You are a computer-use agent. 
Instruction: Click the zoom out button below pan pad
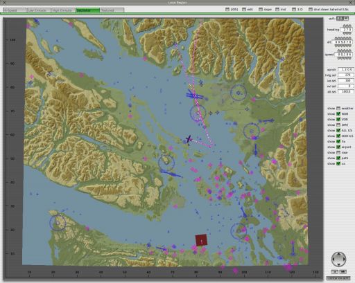point(335,272)
